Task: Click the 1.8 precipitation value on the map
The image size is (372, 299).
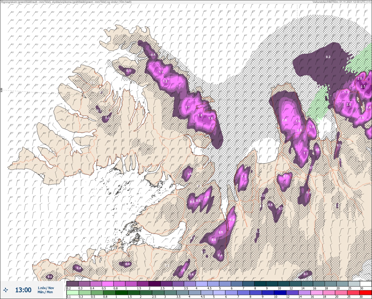Action: [x=200, y=115]
